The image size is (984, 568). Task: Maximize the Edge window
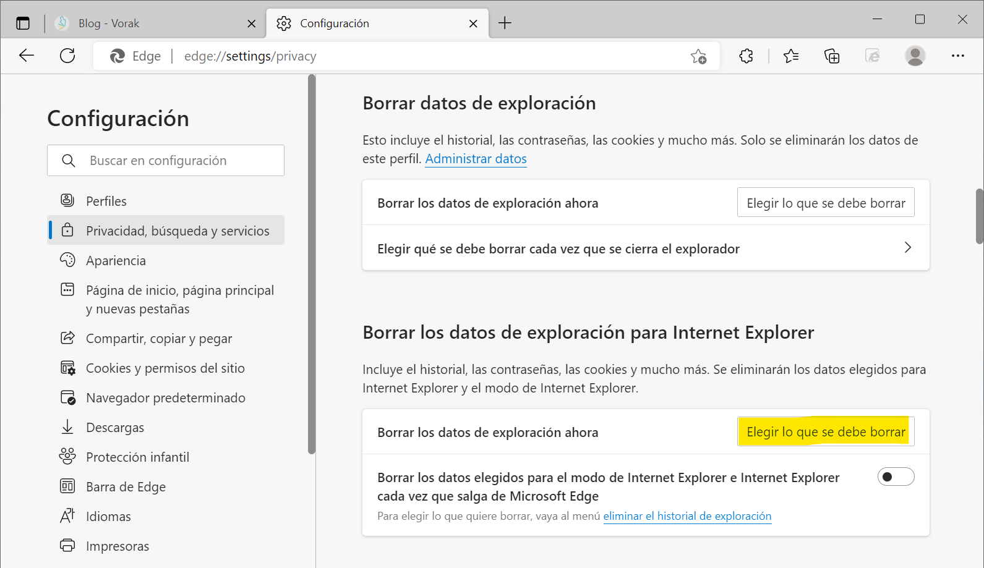pos(920,19)
